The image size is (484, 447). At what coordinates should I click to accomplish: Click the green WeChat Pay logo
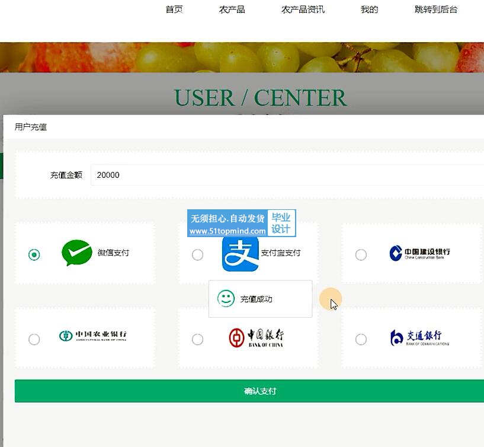[x=76, y=253]
